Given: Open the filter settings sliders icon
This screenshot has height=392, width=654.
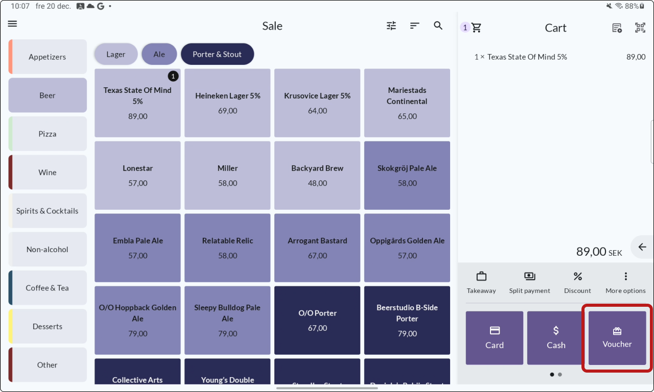Looking at the screenshot, I should coord(391,26).
